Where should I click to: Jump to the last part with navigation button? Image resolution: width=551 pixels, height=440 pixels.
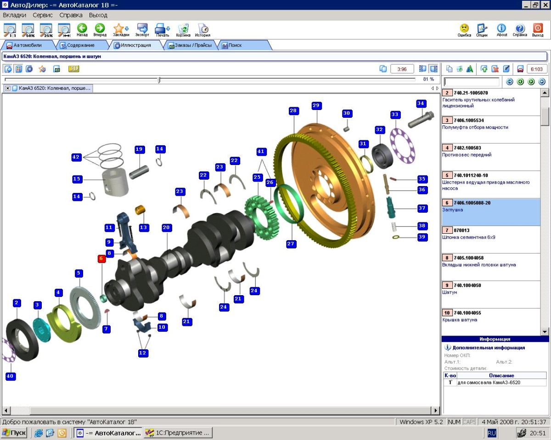[x=542, y=82]
